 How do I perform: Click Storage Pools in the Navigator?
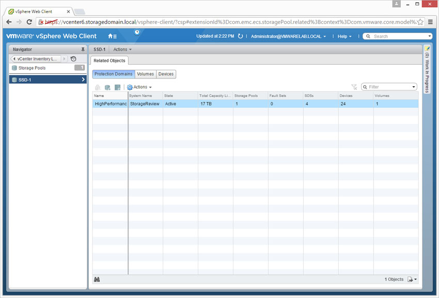[48, 68]
